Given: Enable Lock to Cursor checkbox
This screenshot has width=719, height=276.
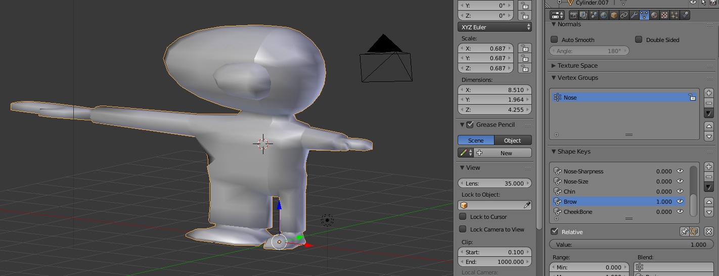Looking at the screenshot, I should tap(463, 216).
